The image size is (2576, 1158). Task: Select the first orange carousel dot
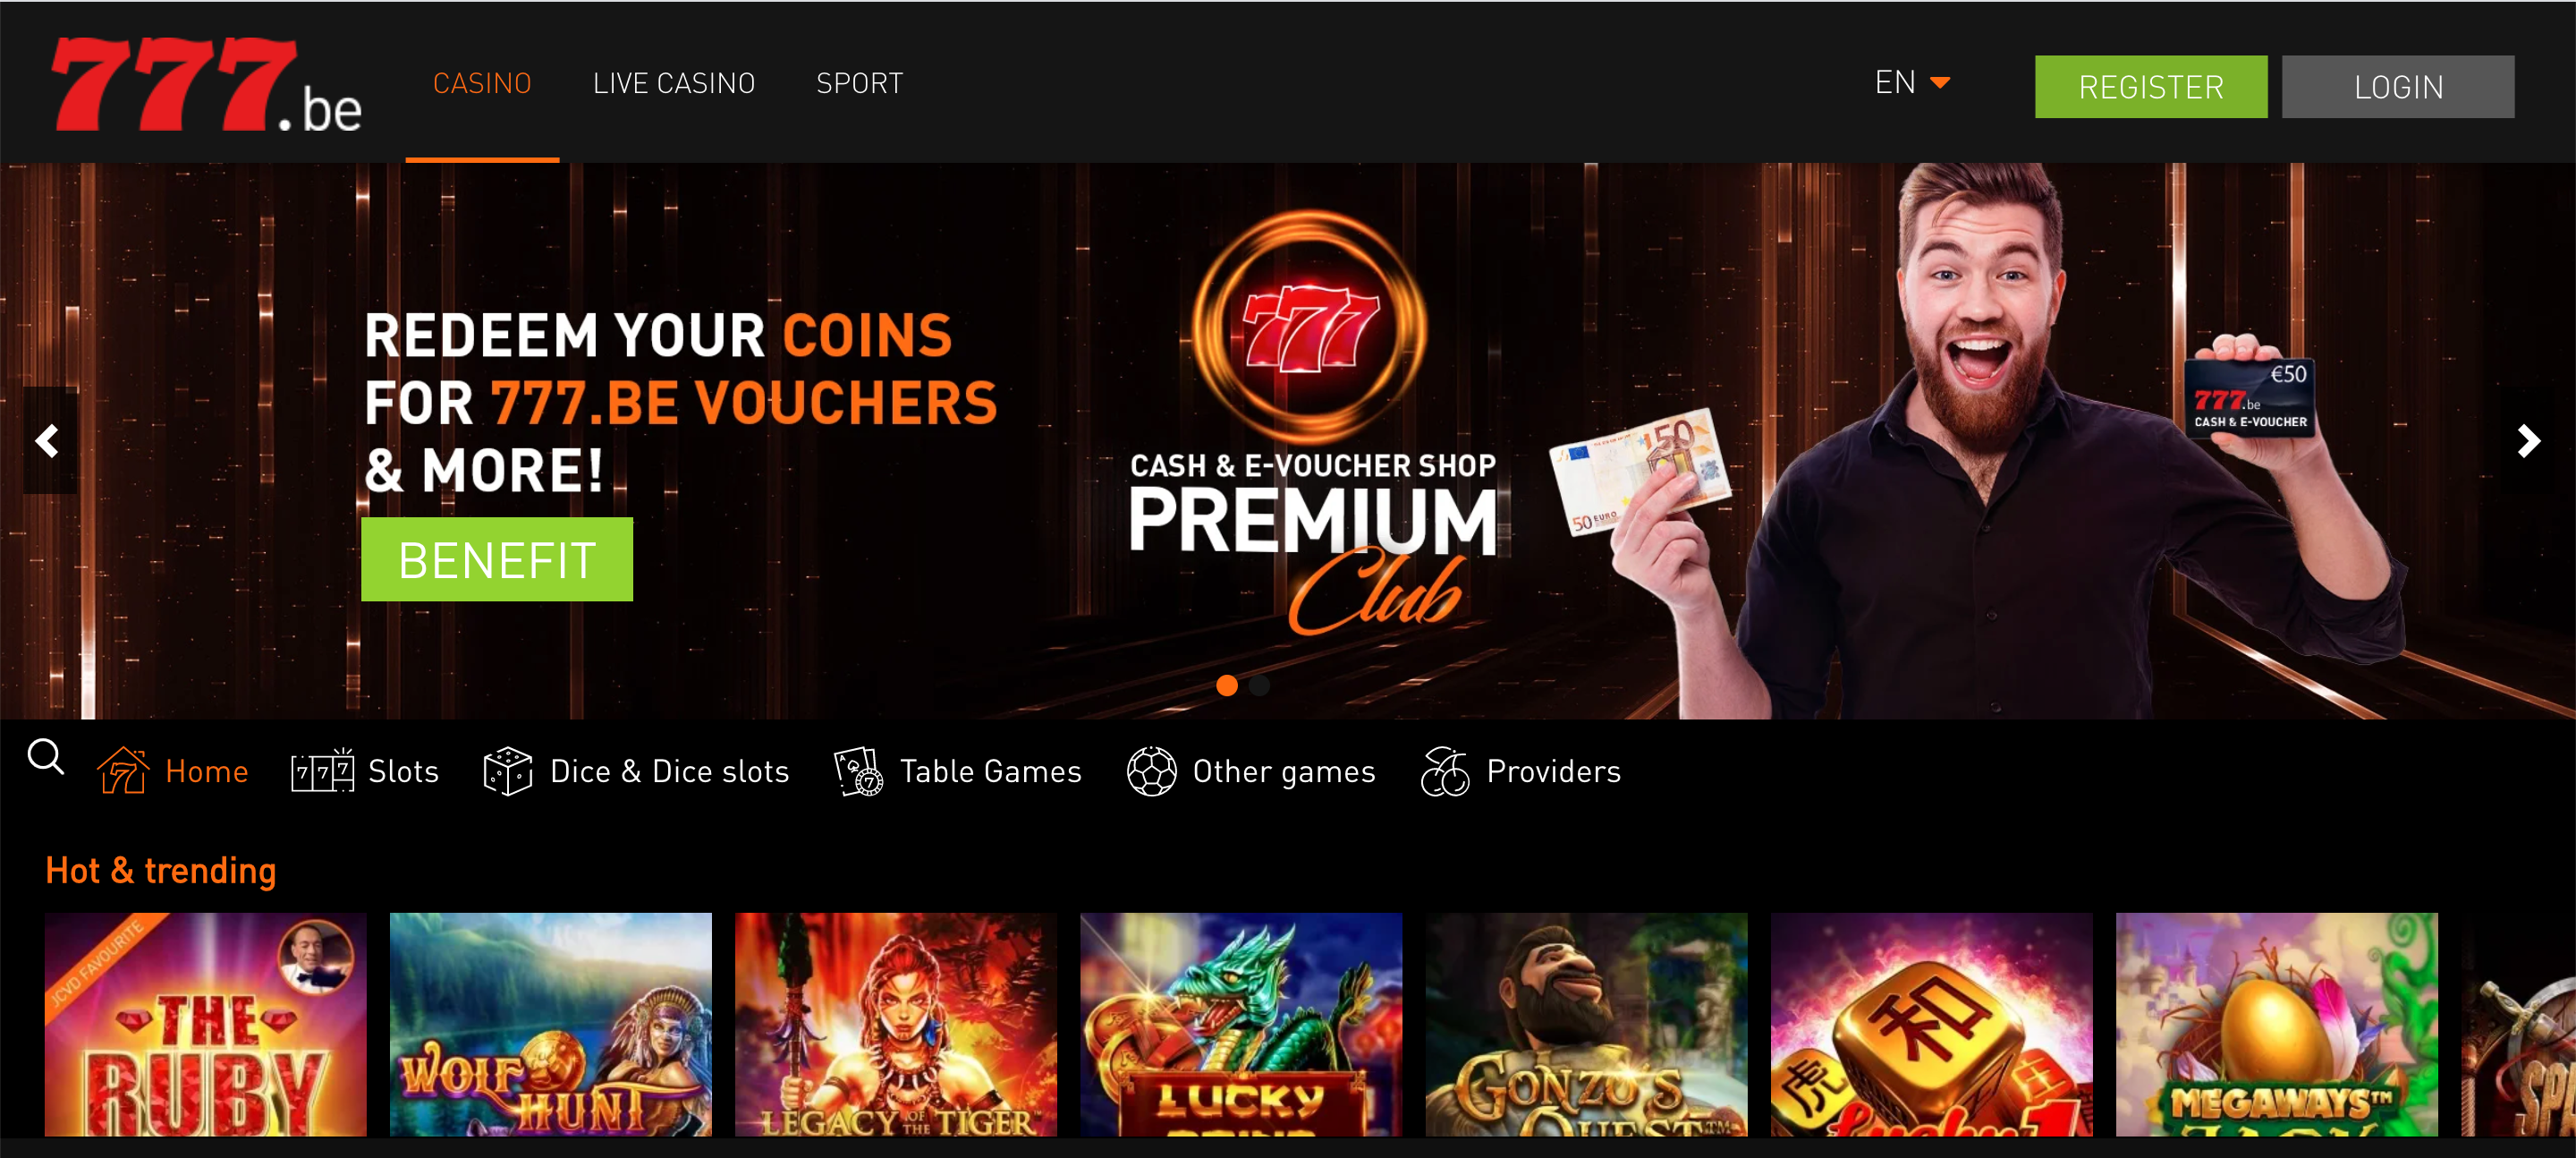pyautogui.click(x=1227, y=685)
